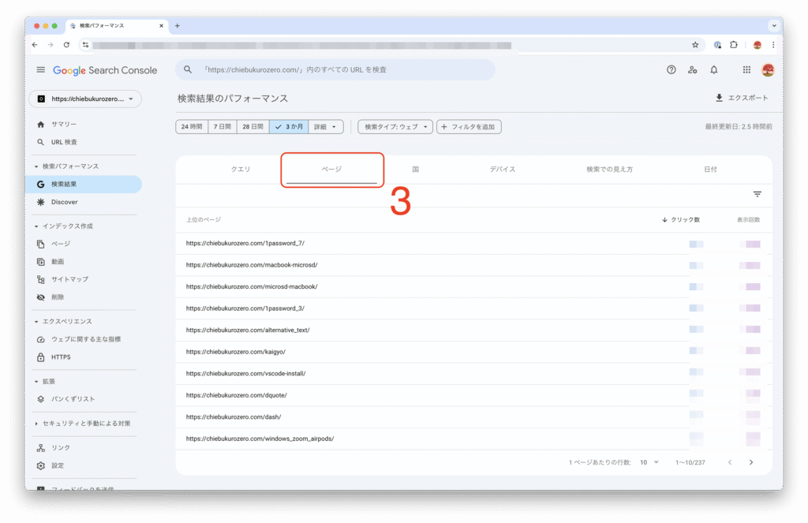Click the エクスポート button label
The width and height of the screenshot is (808, 523).
click(748, 98)
